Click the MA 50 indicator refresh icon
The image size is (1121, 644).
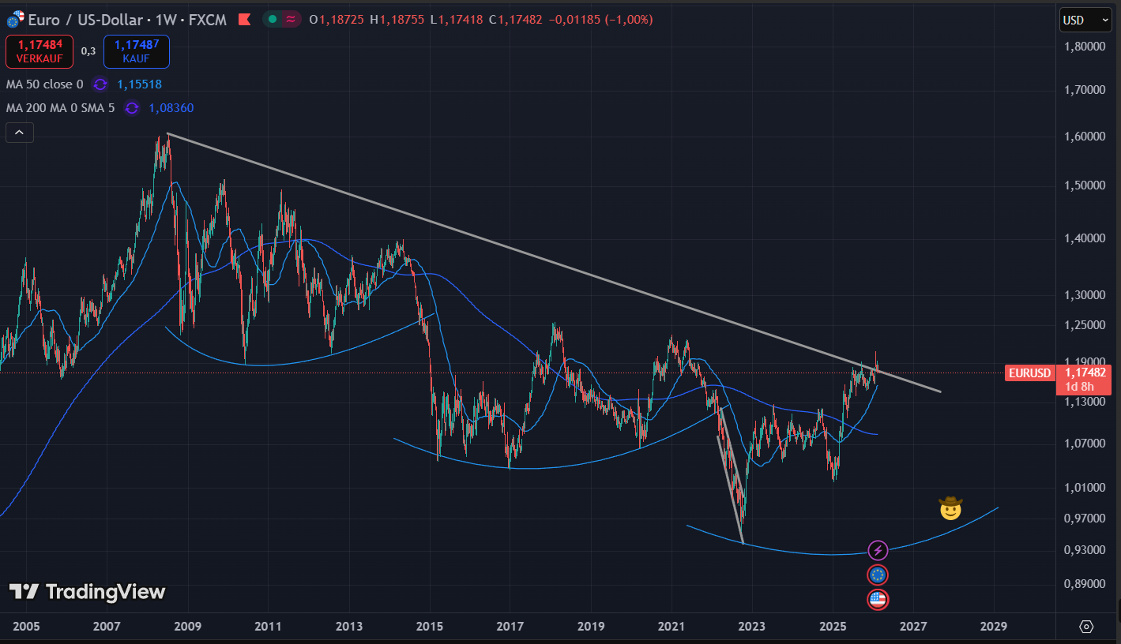click(100, 84)
